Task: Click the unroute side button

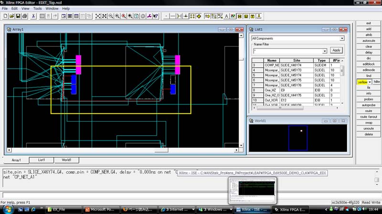Action: 369,128
